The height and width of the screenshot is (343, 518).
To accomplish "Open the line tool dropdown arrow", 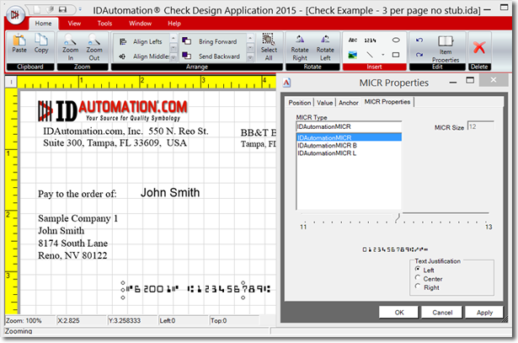I will click(x=382, y=55).
